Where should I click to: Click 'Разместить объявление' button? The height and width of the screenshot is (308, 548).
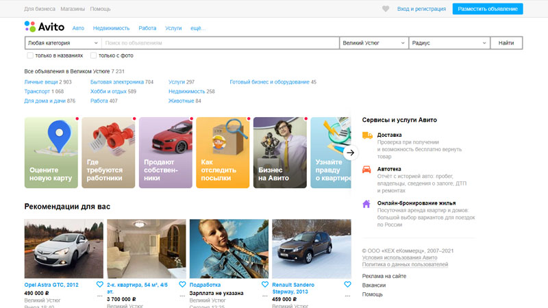coord(488,9)
